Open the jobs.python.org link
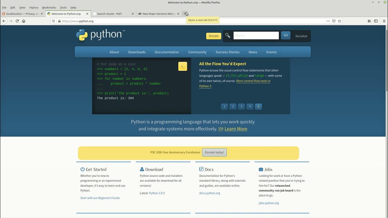 (x=269, y=203)
